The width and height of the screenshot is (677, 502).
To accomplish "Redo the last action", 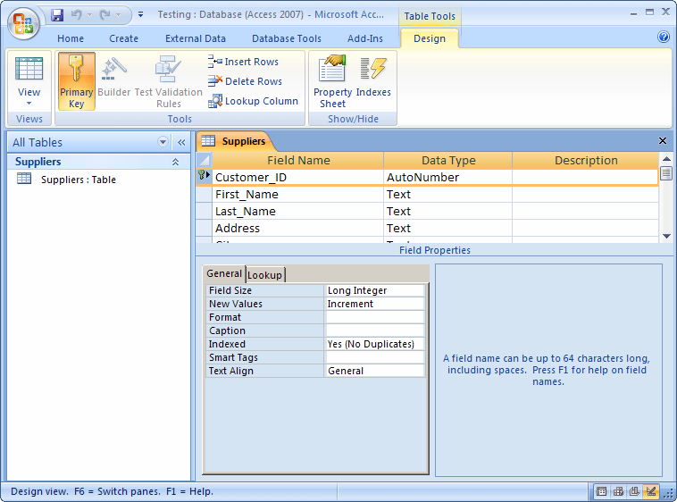I will click(x=104, y=15).
